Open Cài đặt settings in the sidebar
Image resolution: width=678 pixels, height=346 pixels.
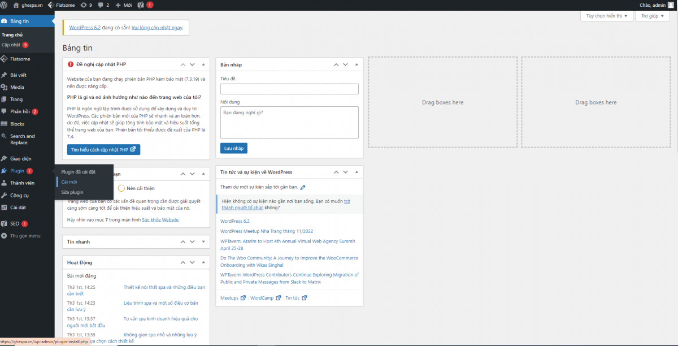click(27, 207)
